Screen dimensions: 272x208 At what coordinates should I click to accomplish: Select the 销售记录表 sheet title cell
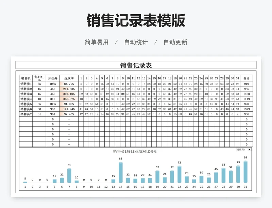(x=136, y=65)
